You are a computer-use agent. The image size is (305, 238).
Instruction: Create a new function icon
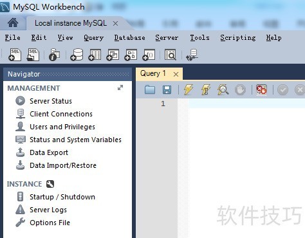coord(149,55)
